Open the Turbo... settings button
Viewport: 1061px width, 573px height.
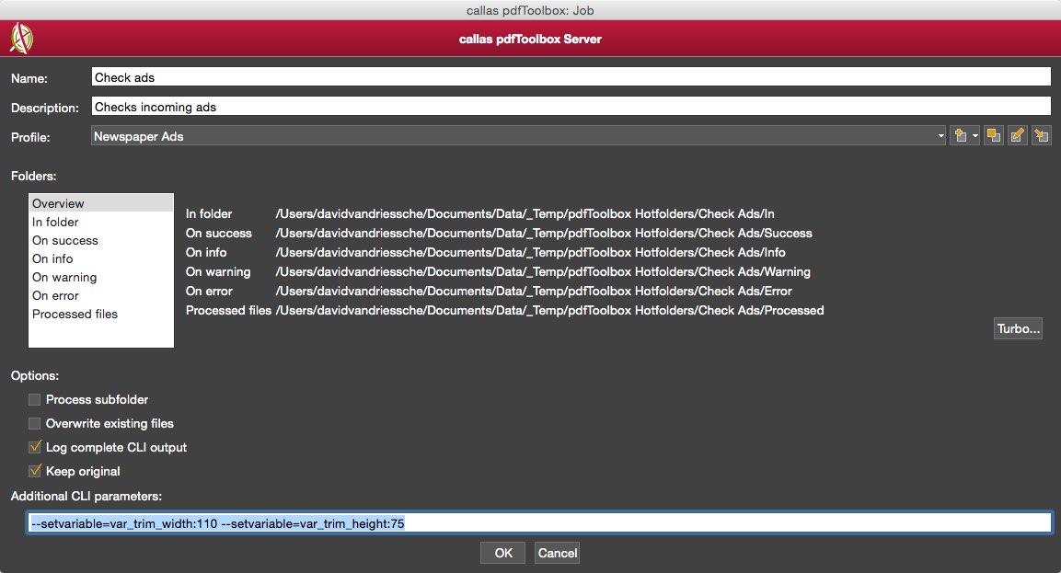tap(1018, 328)
